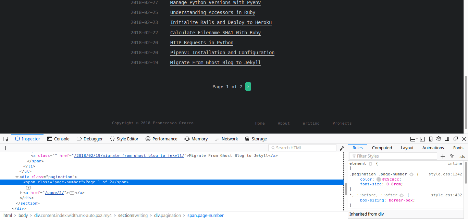Open the Computed styles tab
Viewport: 468px width, 219px height.
tap(382, 148)
